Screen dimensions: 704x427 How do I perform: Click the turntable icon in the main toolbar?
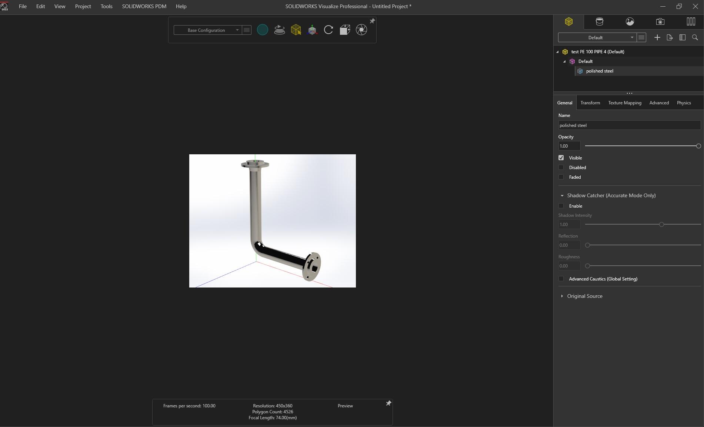coord(279,30)
